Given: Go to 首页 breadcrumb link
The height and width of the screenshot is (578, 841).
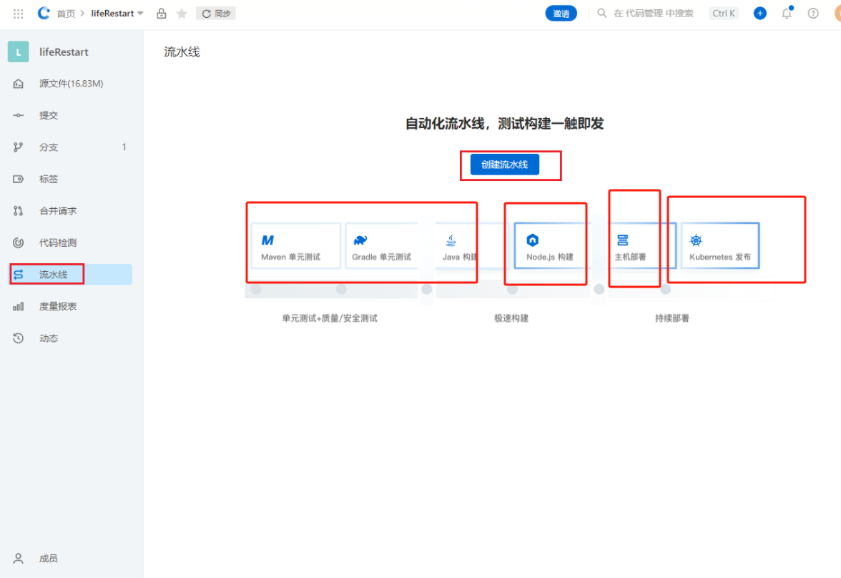Looking at the screenshot, I should (66, 14).
